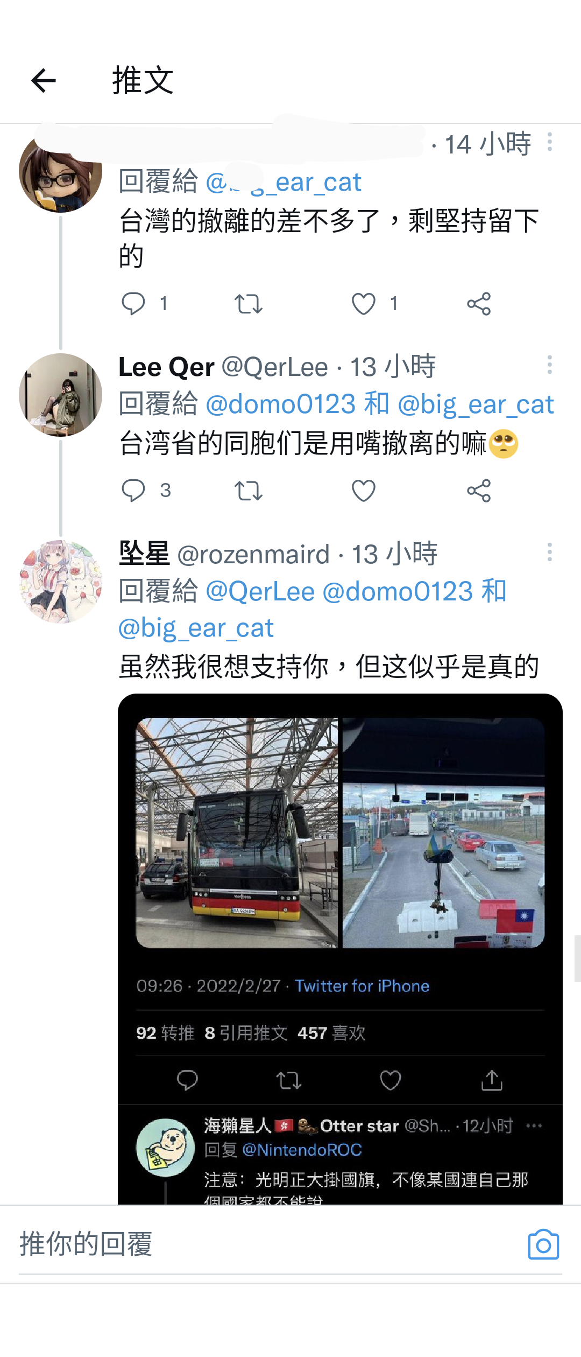Open @big_ear_cat mention under Lee Qer

[x=476, y=404]
